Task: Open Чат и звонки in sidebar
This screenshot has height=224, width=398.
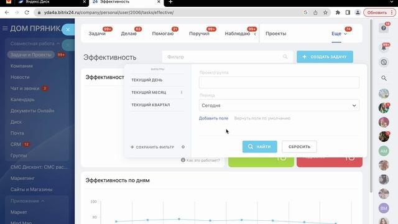Action: coord(25,88)
